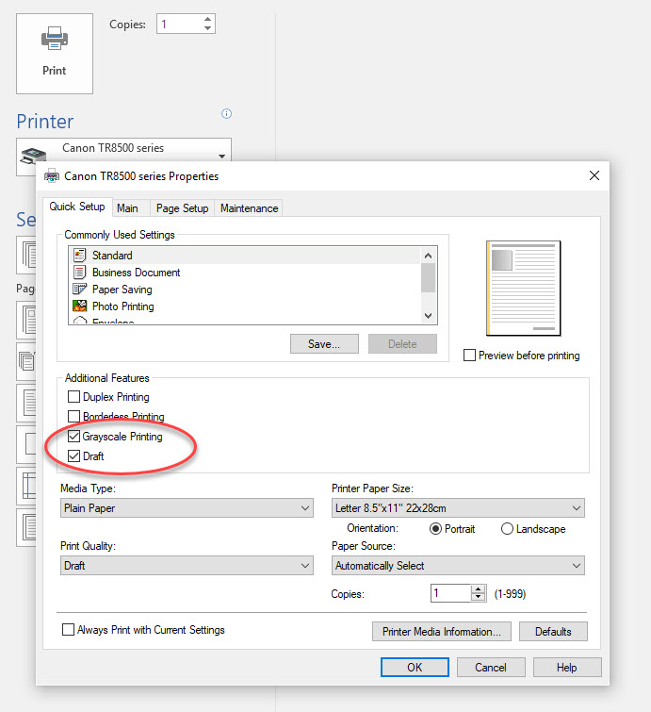Select Landscape orientation
Screen dimensions: 651x712
click(508, 529)
